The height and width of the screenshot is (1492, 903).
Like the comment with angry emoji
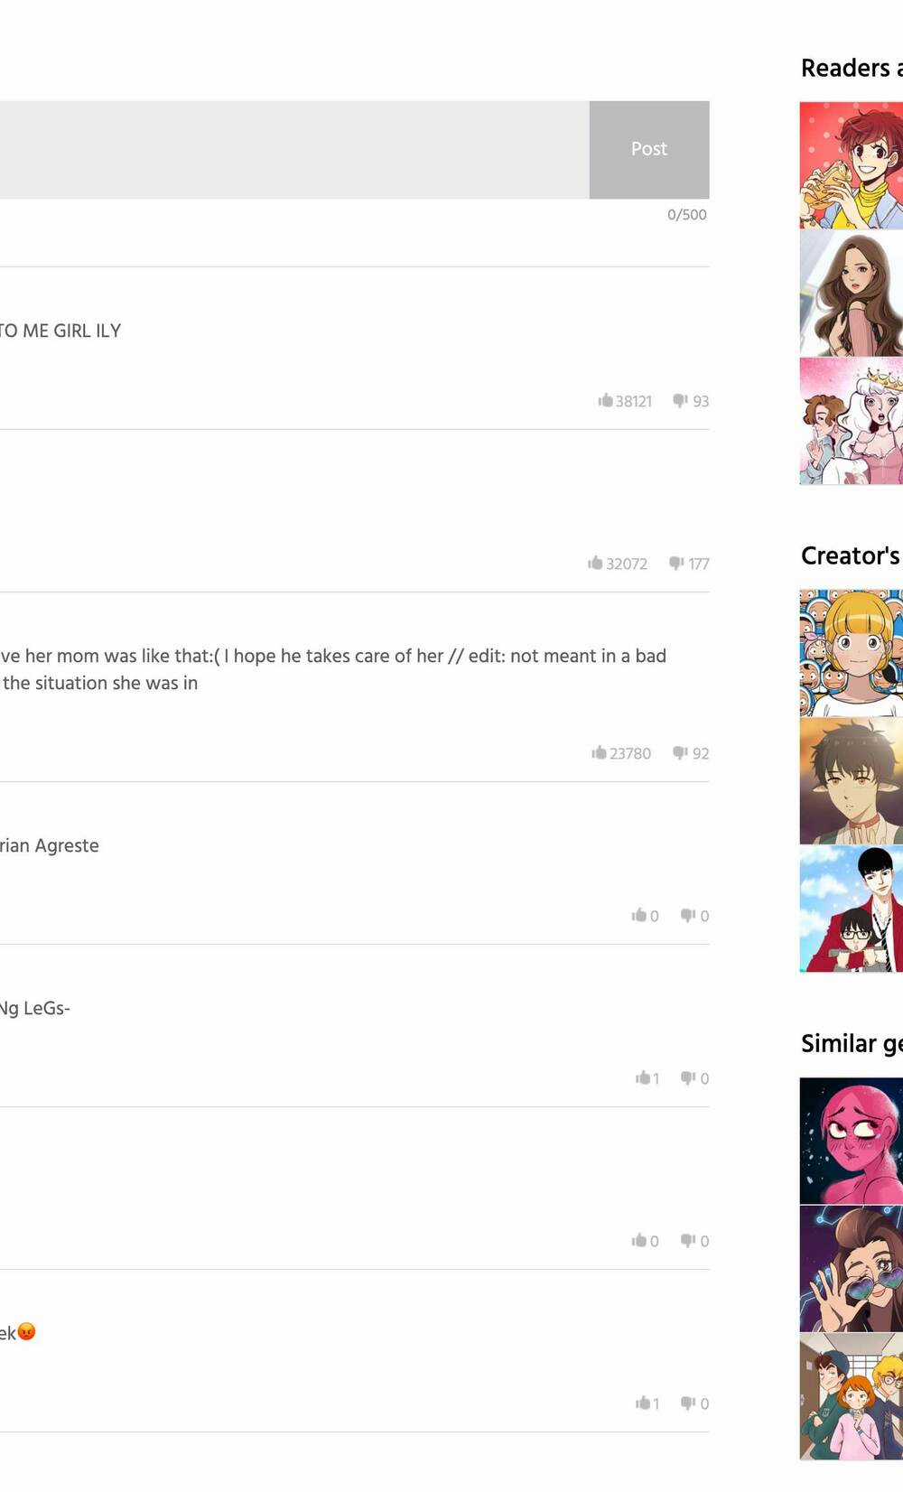click(x=647, y=1403)
